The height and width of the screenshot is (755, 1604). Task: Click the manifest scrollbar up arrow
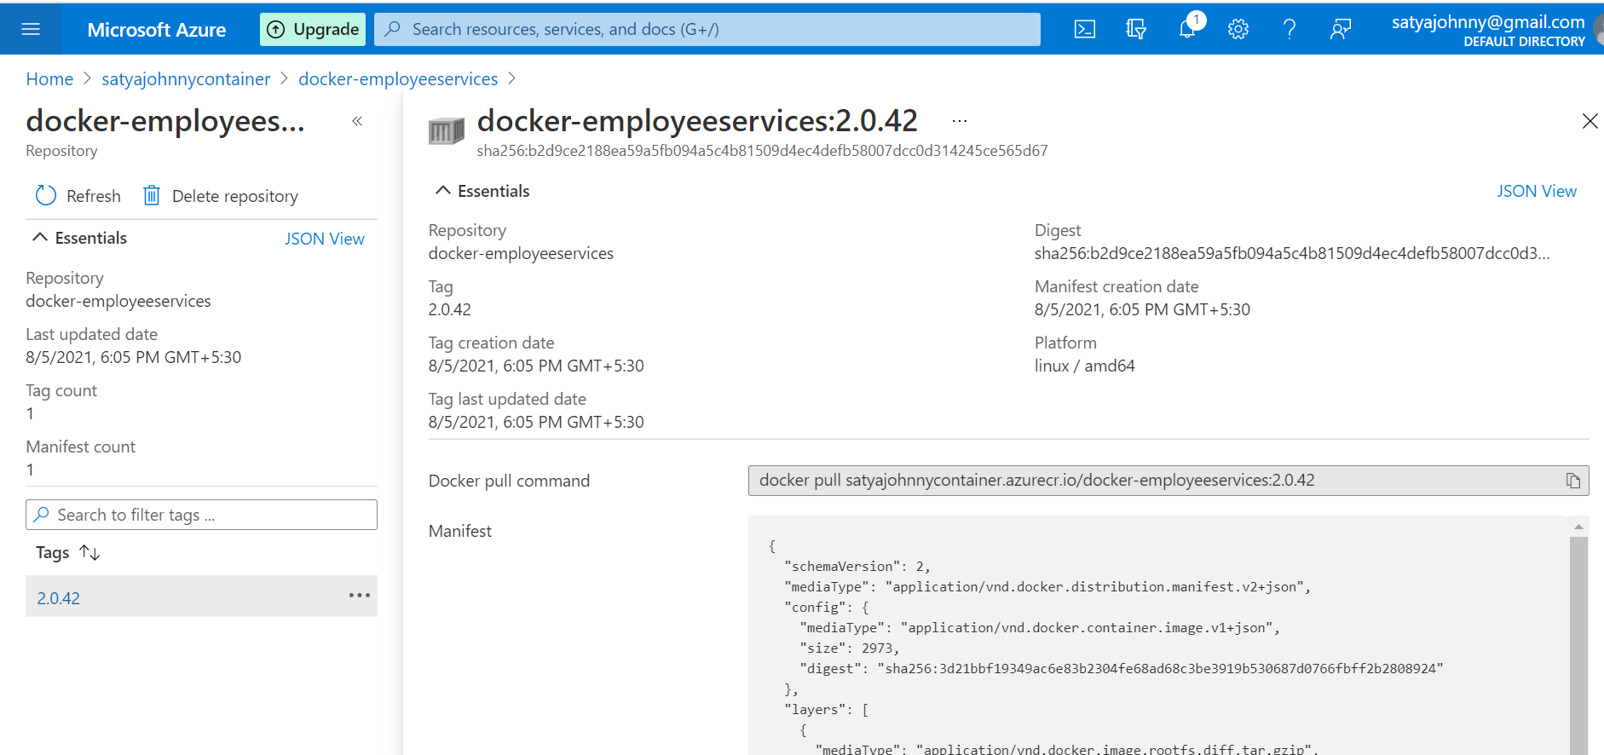coord(1578,527)
